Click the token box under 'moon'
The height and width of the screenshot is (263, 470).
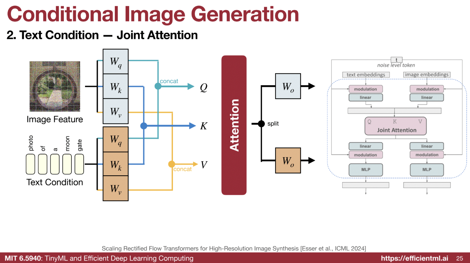(67, 164)
